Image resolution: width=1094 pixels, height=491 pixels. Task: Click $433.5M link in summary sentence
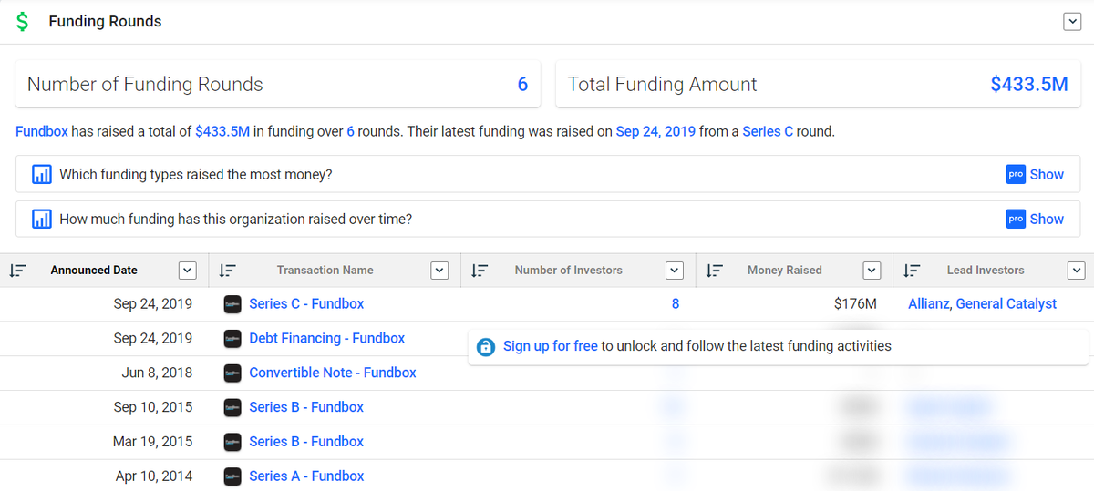(x=222, y=131)
